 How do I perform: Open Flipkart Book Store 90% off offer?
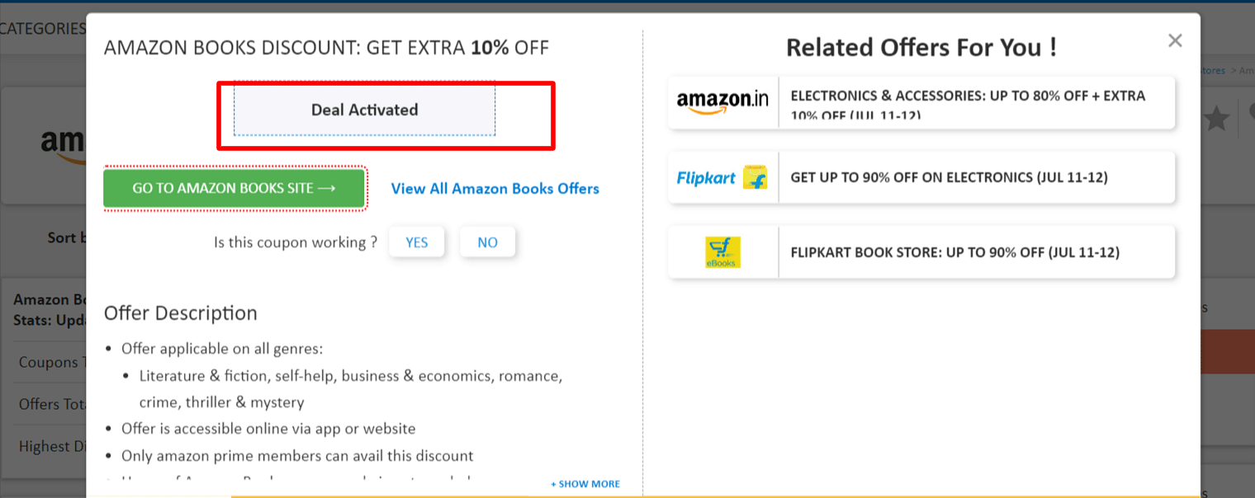pyautogui.click(x=977, y=251)
